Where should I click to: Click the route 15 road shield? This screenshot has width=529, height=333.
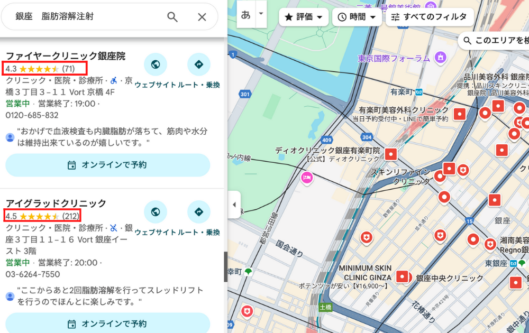pos(470,221)
